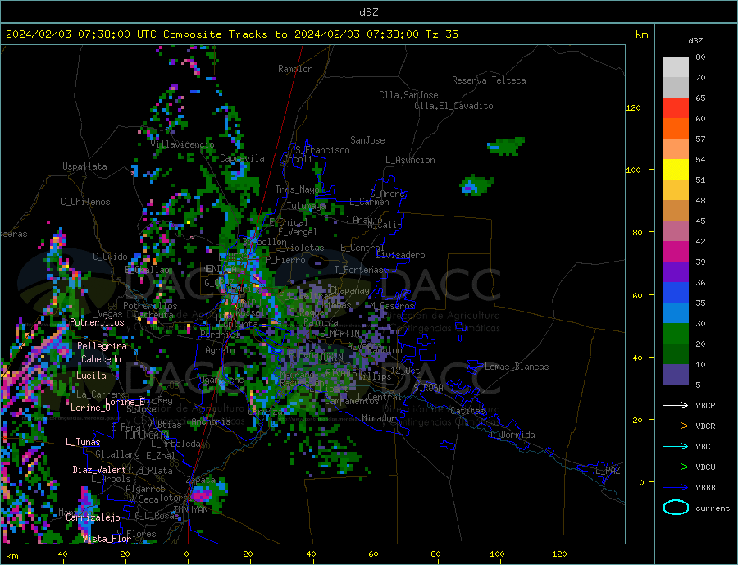
Task: Click the Chapanay place label
Action: point(349,290)
